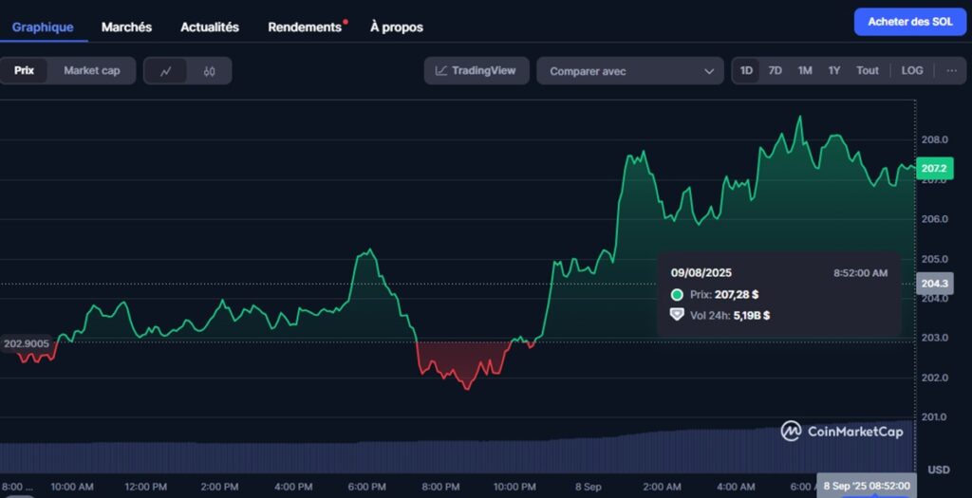The image size is (972, 498).
Task: Open the Rendements tab
Action: pos(305,28)
